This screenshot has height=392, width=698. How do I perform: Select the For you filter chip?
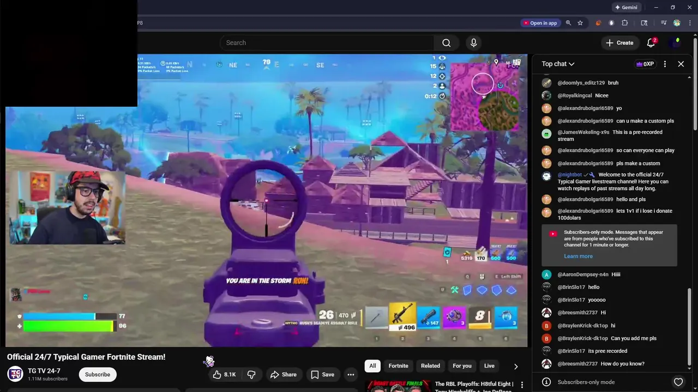tap(462, 366)
